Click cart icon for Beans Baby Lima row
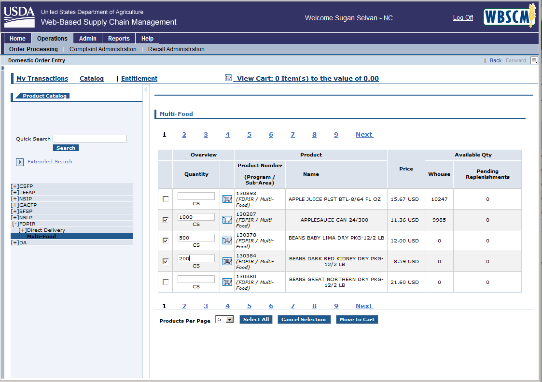 (x=227, y=241)
